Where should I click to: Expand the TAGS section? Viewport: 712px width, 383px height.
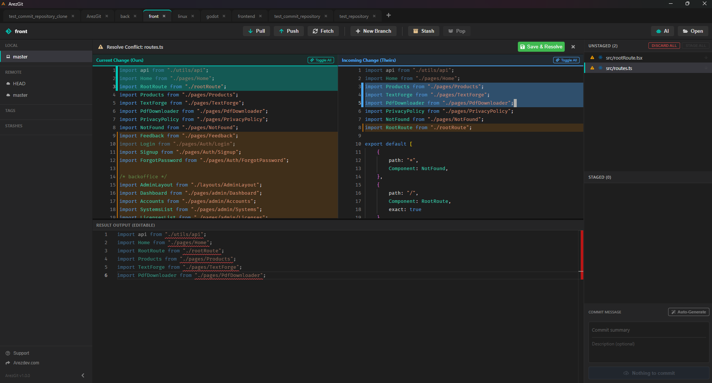[10, 110]
